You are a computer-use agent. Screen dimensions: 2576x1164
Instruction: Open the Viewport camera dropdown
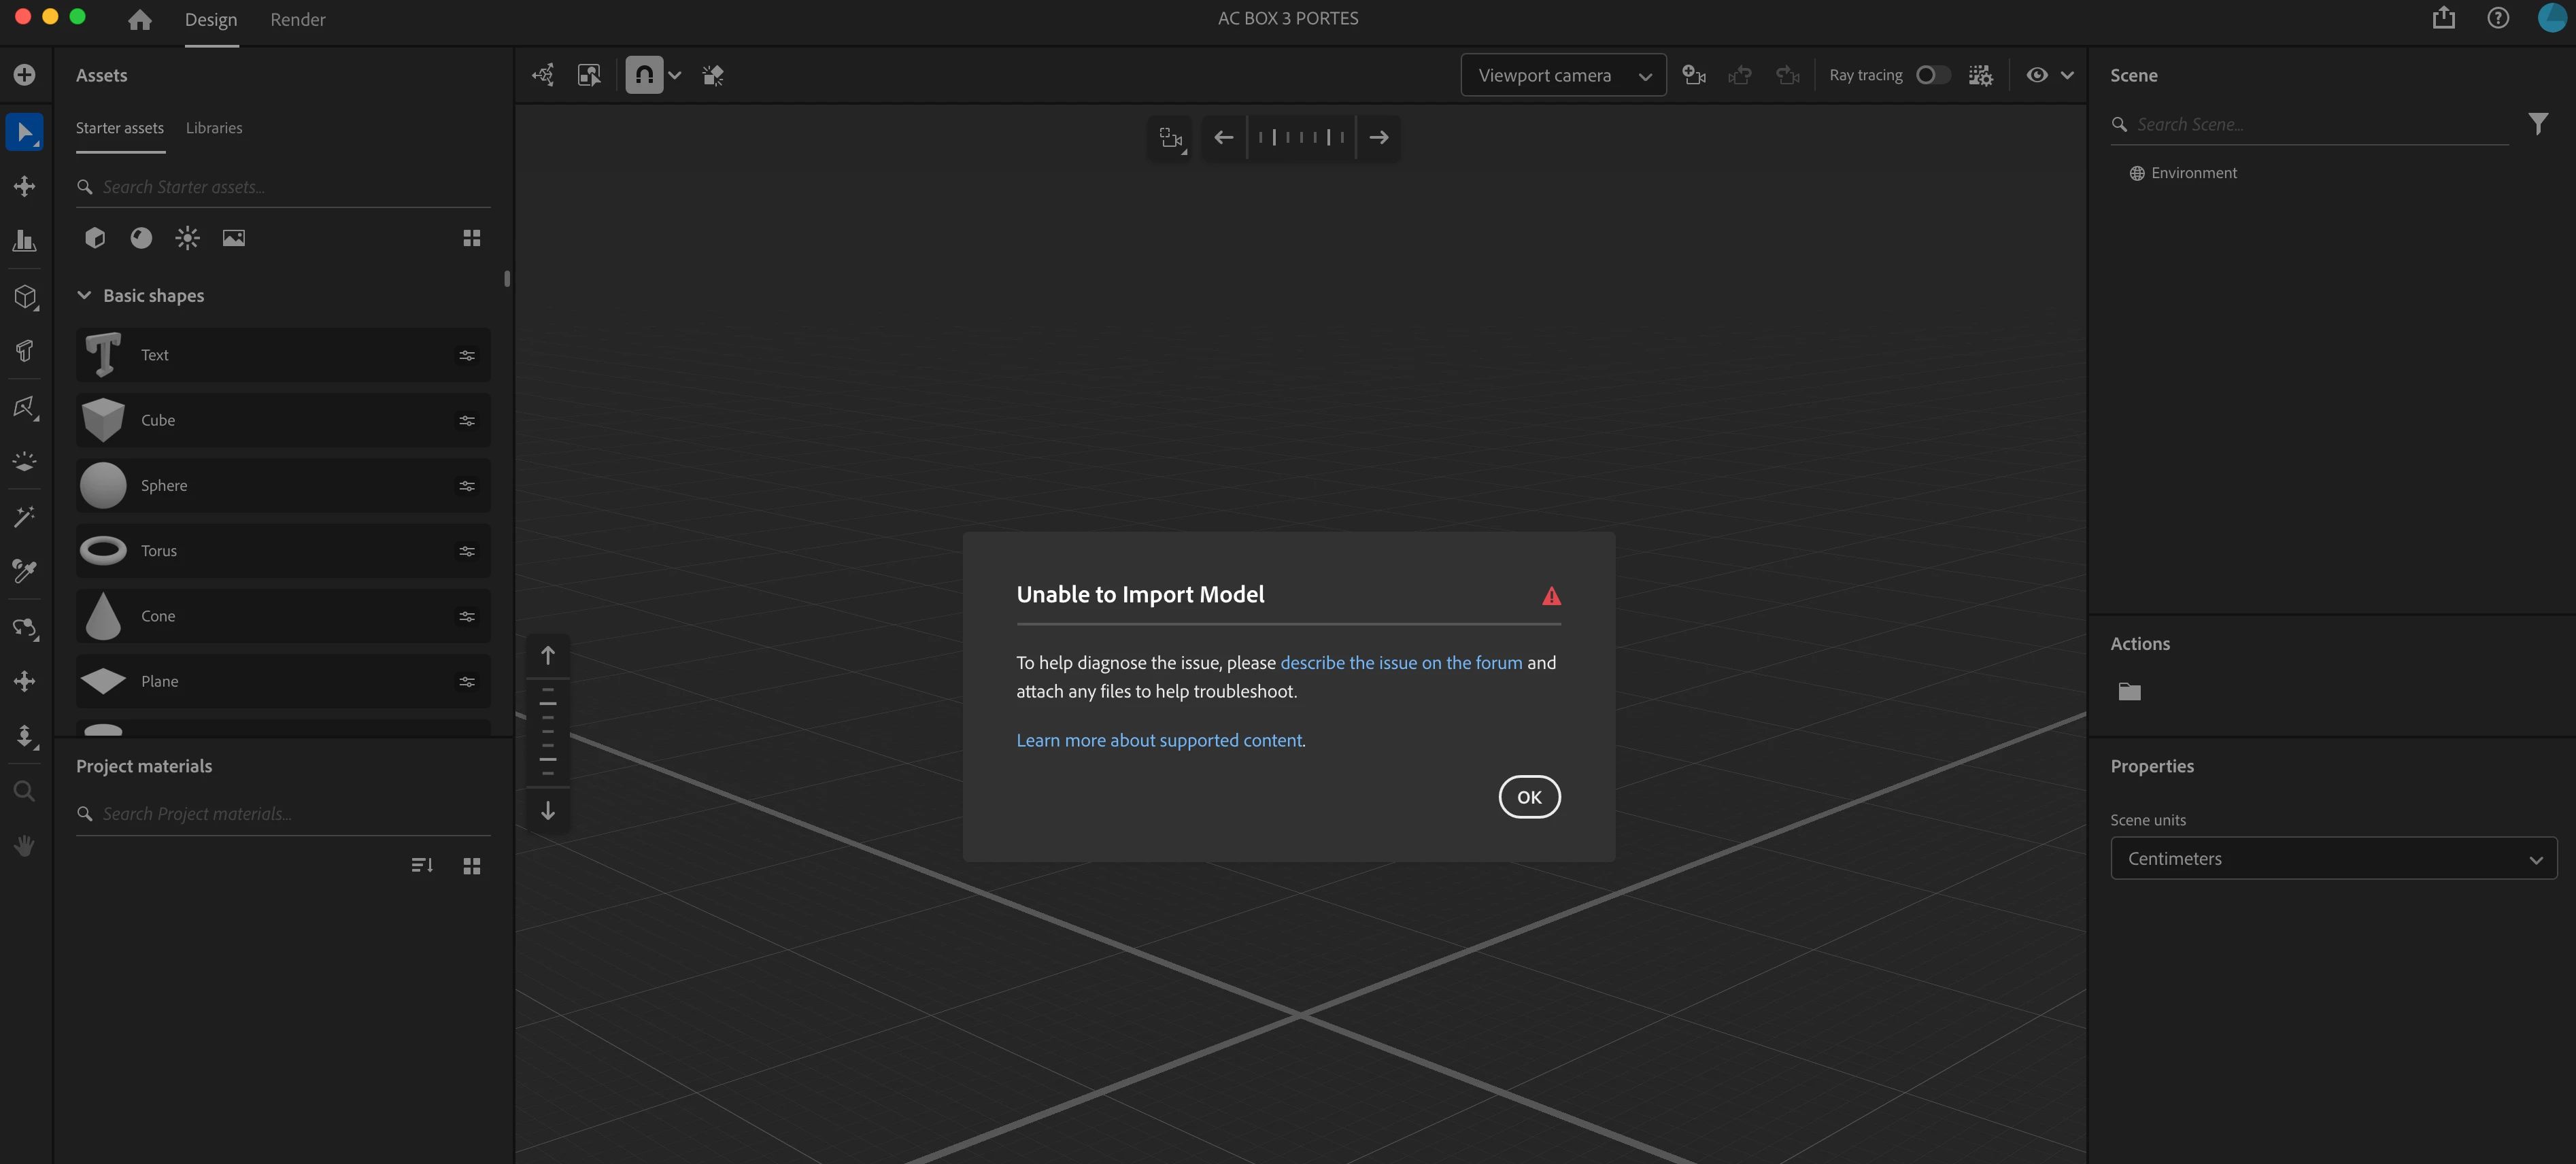click(1563, 75)
